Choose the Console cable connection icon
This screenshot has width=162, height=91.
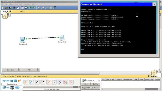(31, 82)
